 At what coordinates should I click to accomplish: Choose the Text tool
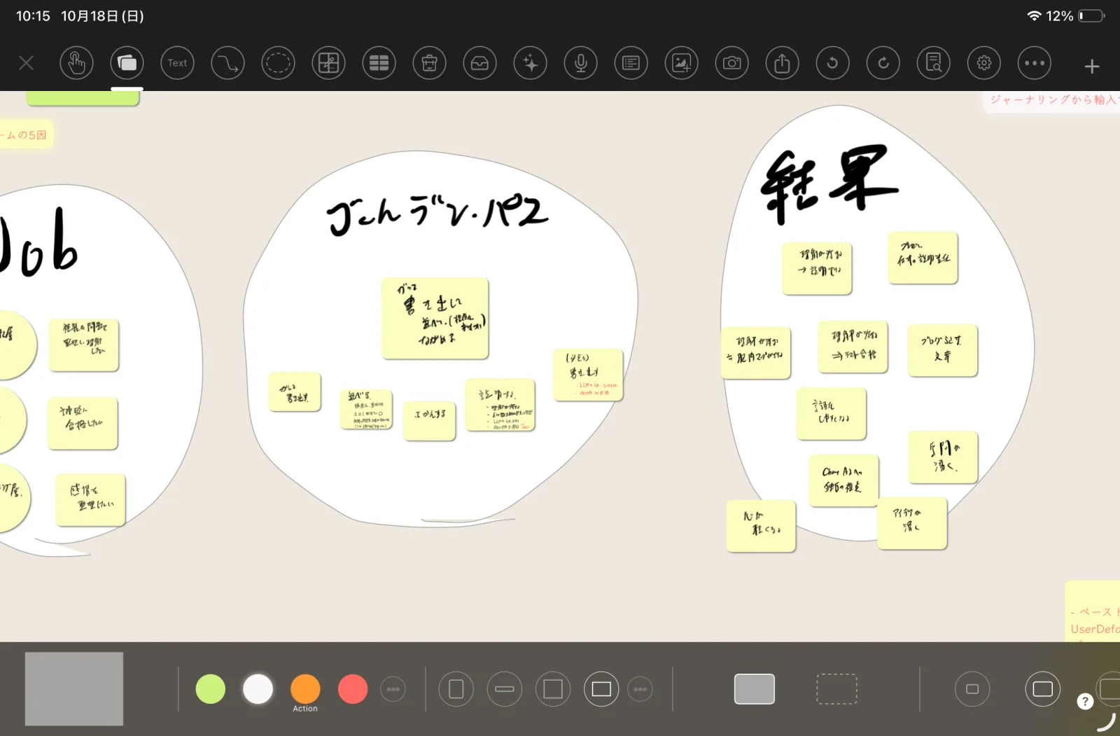pyautogui.click(x=177, y=63)
